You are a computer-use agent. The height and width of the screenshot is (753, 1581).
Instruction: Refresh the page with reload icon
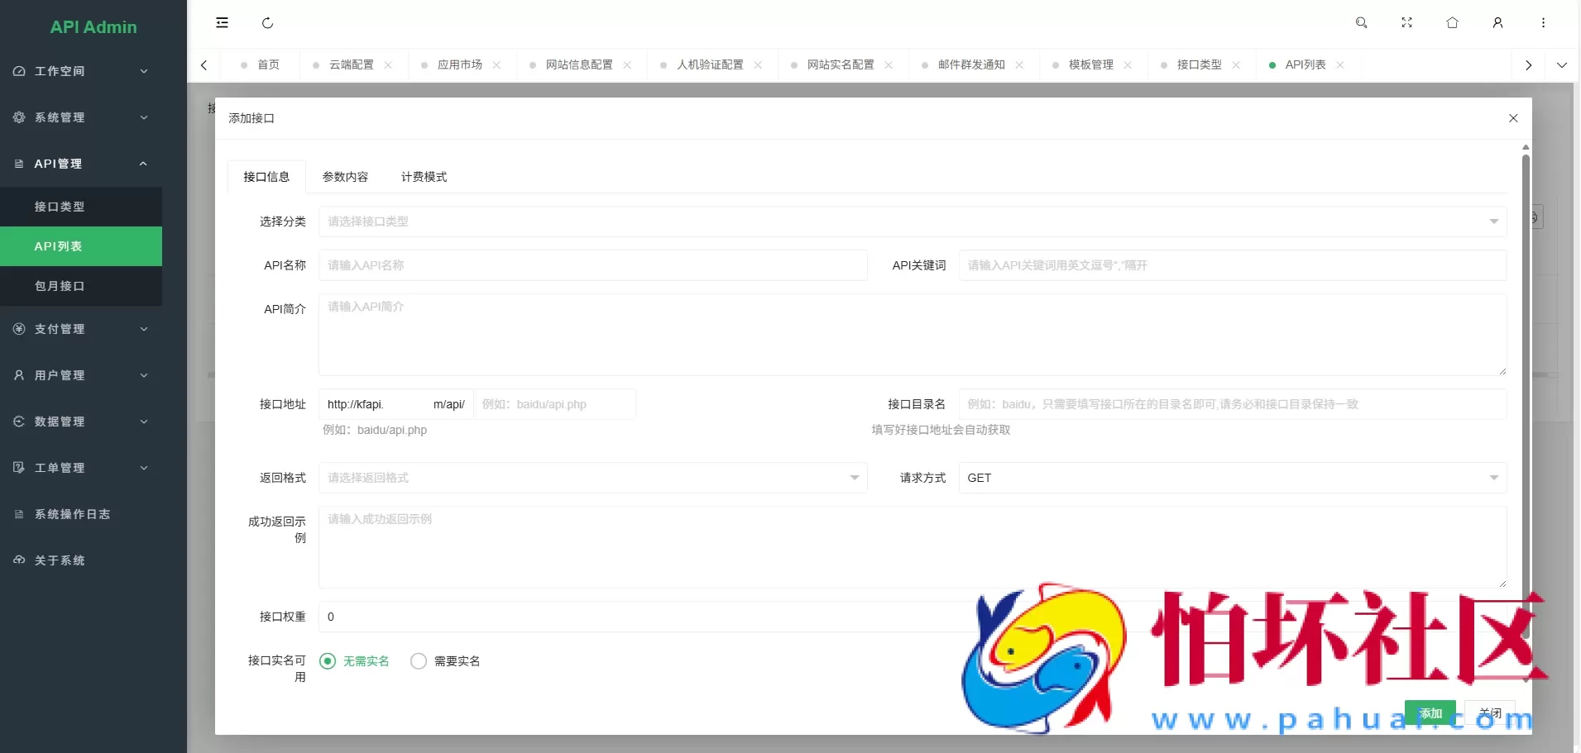click(x=267, y=22)
